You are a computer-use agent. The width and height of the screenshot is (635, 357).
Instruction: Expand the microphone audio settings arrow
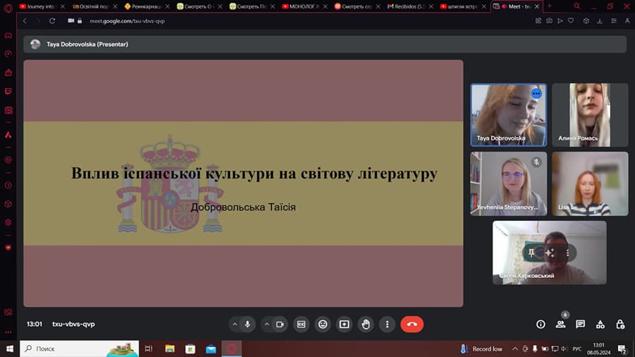(235, 325)
